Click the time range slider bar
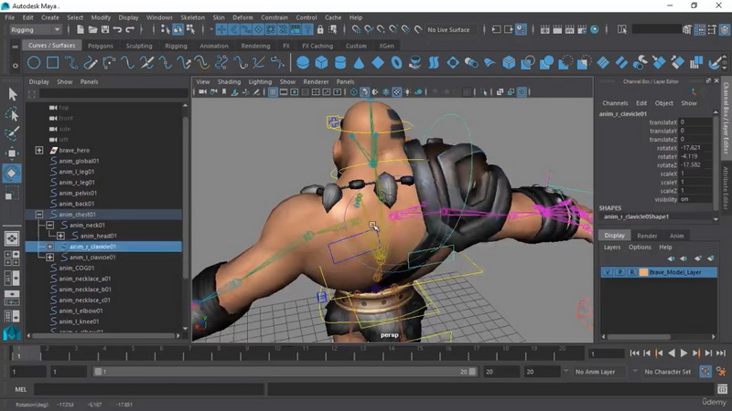 point(285,372)
